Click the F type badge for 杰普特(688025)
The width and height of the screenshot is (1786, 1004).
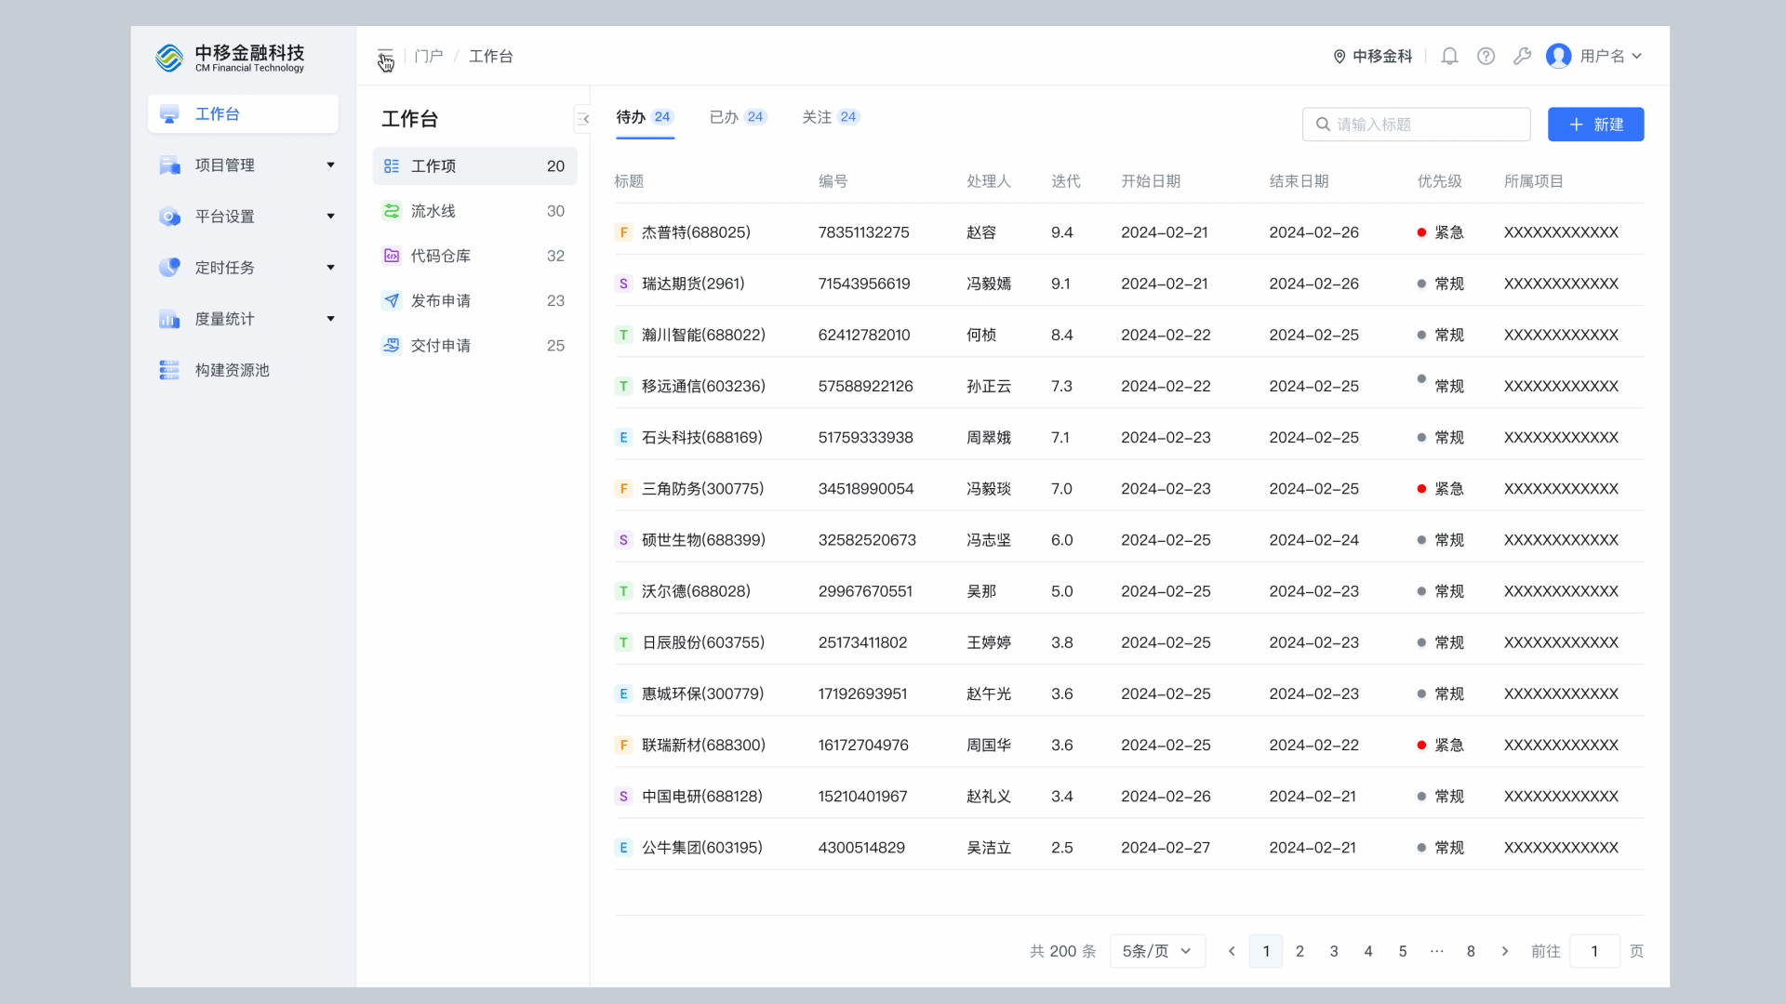point(623,232)
